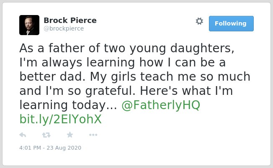Click the "As a father of two" tweet line
Viewport: 273px width, 168px height.
(x=127, y=48)
